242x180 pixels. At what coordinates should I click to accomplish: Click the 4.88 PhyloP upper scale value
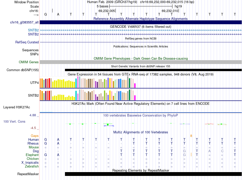(33, 115)
